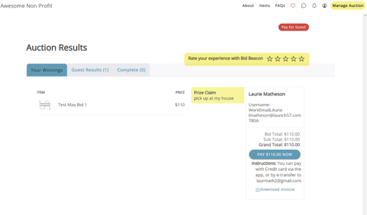The width and height of the screenshot is (367, 215).
Task: Open the About page
Action: (248, 6)
